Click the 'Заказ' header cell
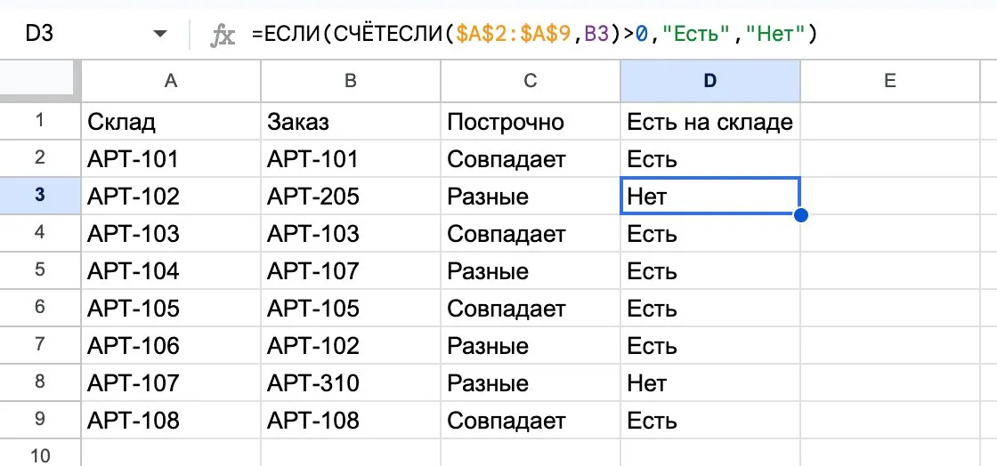Screen dimensions: 997x466 click(351, 121)
